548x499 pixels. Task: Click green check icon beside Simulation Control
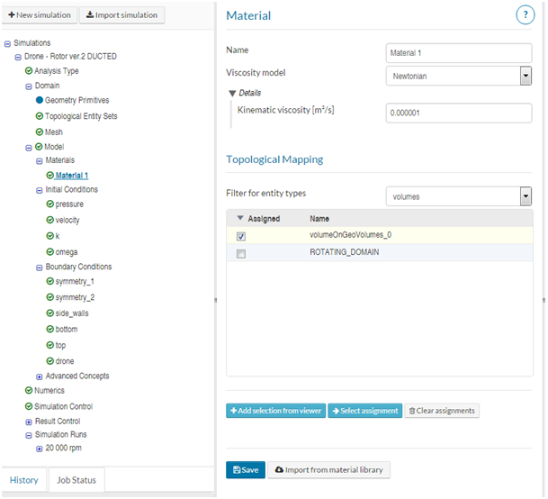click(x=29, y=406)
